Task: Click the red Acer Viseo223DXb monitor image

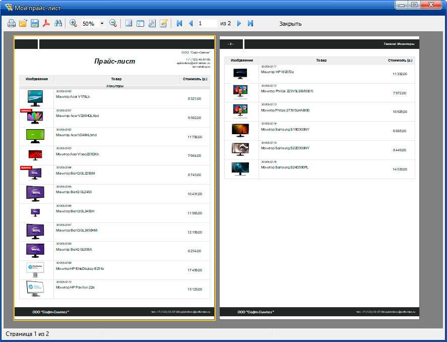Action: click(35, 155)
